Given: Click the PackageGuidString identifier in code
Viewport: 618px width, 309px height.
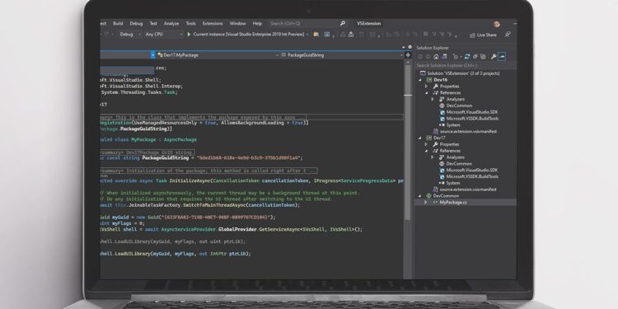Looking at the screenshot, I should pyautogui.click(x=165, y=158).
